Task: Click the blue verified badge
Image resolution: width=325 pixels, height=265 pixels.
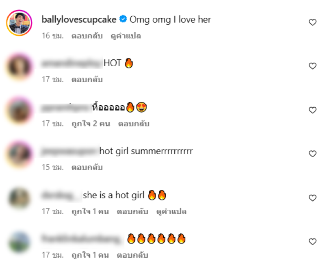Action: coord(123,19)
